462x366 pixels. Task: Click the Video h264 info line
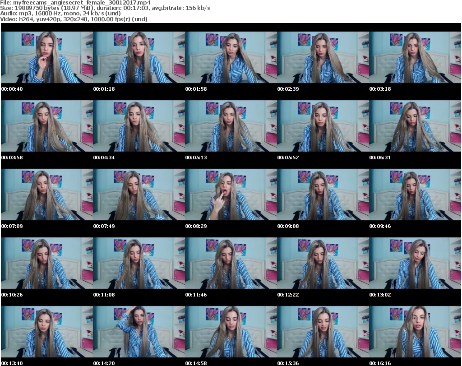(x=74, y=19)
